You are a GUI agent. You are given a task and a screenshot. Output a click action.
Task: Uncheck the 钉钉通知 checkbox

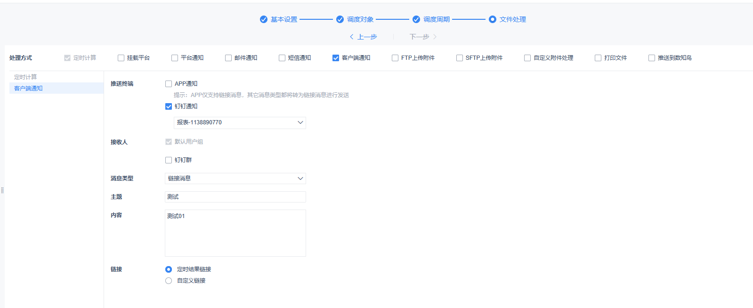[x=169, y=106]
